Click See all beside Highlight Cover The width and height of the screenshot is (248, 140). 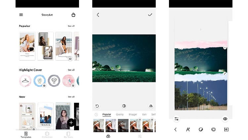[71, 70]
